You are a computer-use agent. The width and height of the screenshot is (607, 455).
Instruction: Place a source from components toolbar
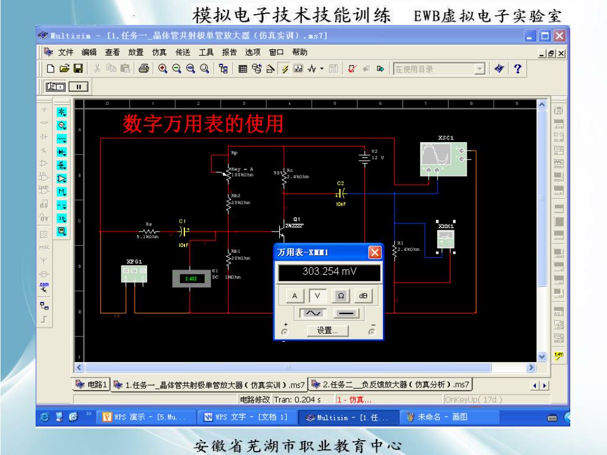pos(62,112)
